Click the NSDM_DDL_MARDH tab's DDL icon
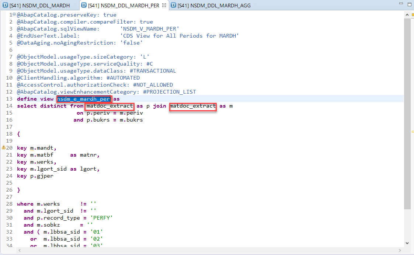Screen dimensions: 414x255 (x=5, y=5)
